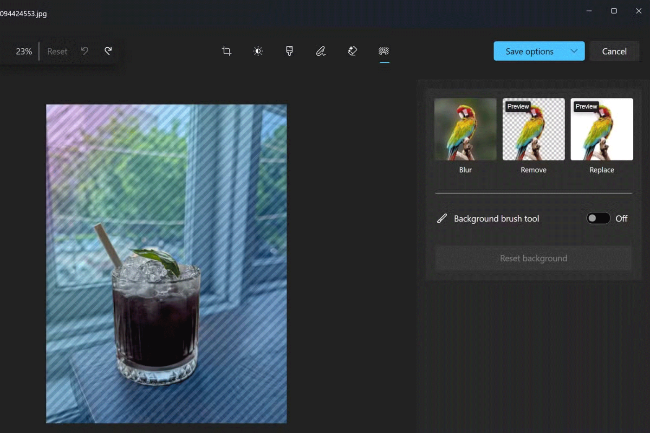Click the Save options button

(x=529, y=52)
